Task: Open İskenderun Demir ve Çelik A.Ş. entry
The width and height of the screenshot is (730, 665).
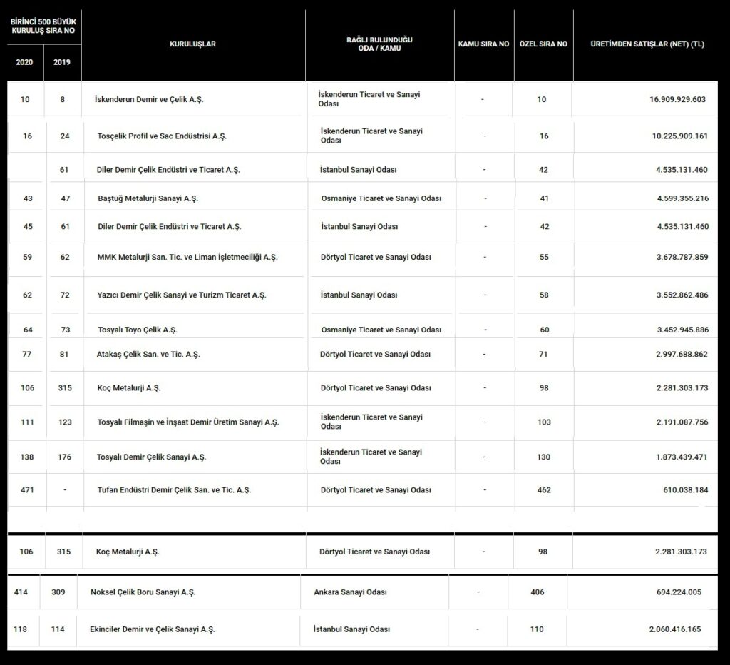Action: (x=153, y=100)
